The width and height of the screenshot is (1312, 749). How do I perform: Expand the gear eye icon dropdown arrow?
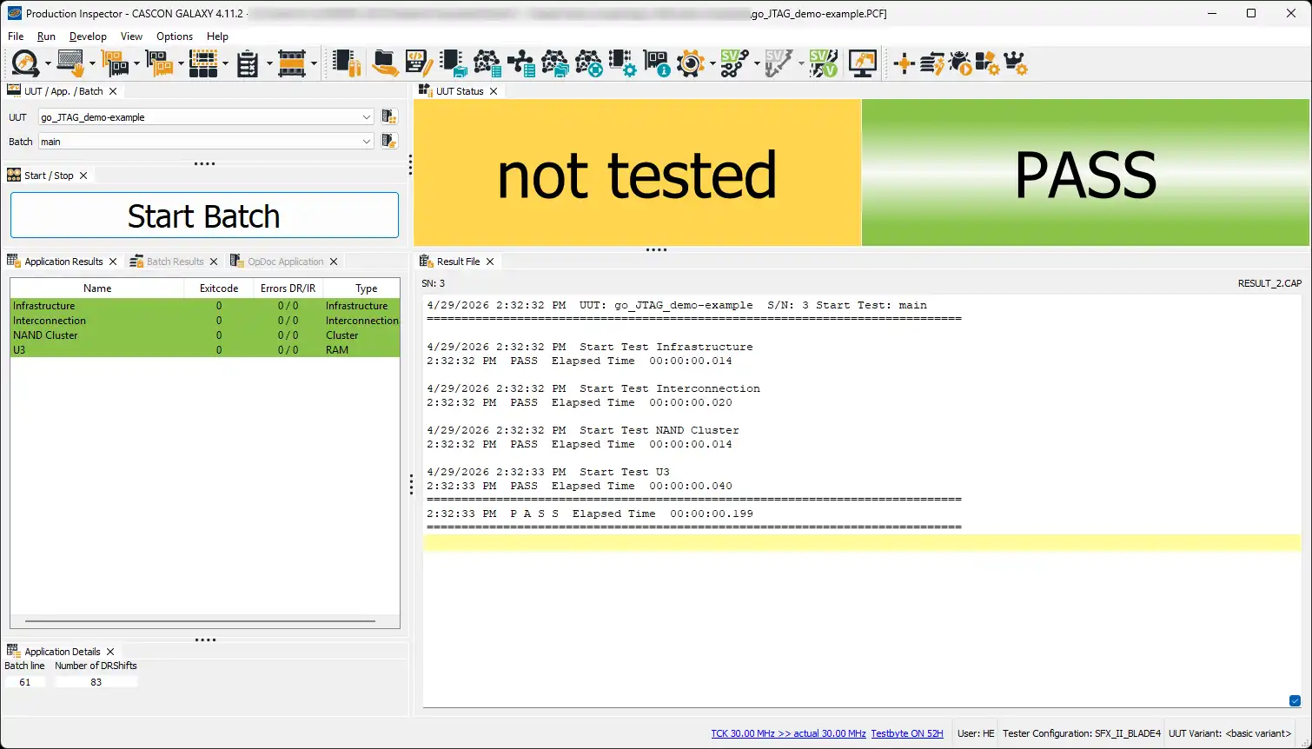pos(712,63)
